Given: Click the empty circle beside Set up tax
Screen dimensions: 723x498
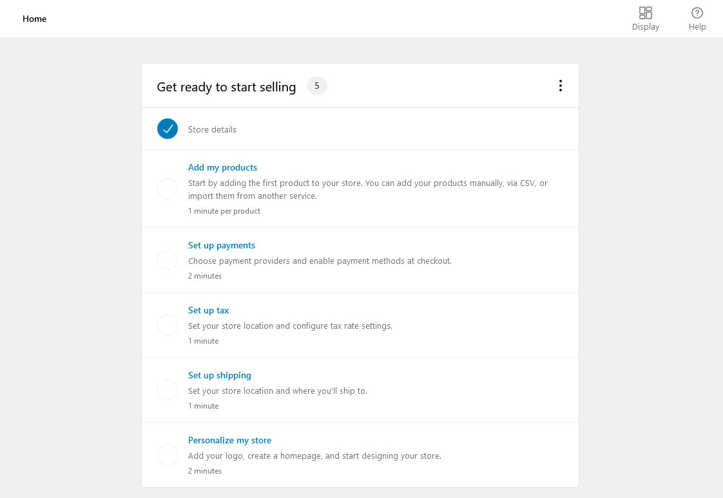Looking at the screenshot, I should click(168, 325).
